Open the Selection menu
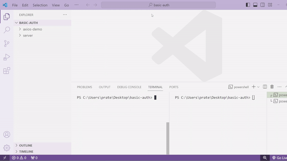287x161 pixels. tap(40, 5)
